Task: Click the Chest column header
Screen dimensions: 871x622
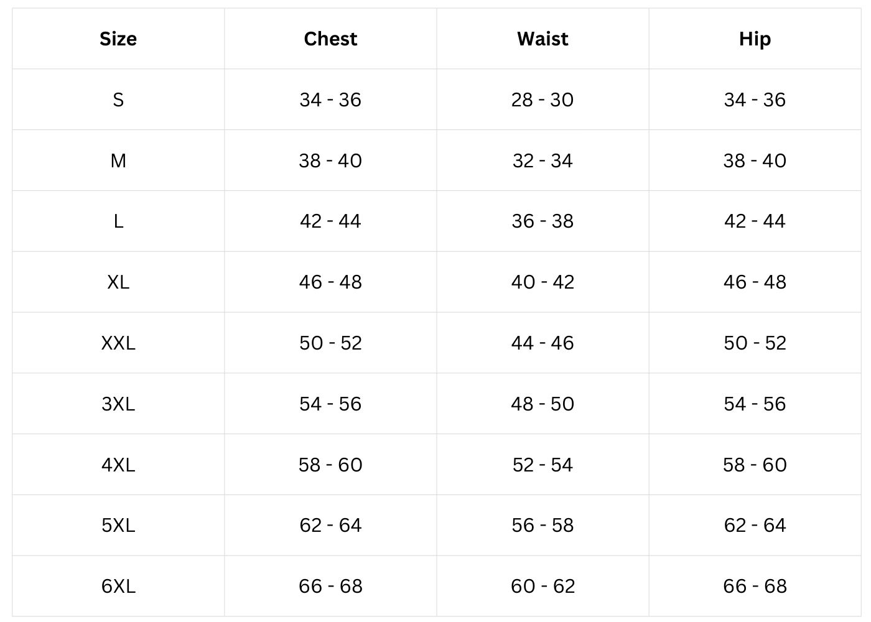Action: coord(330,39)
